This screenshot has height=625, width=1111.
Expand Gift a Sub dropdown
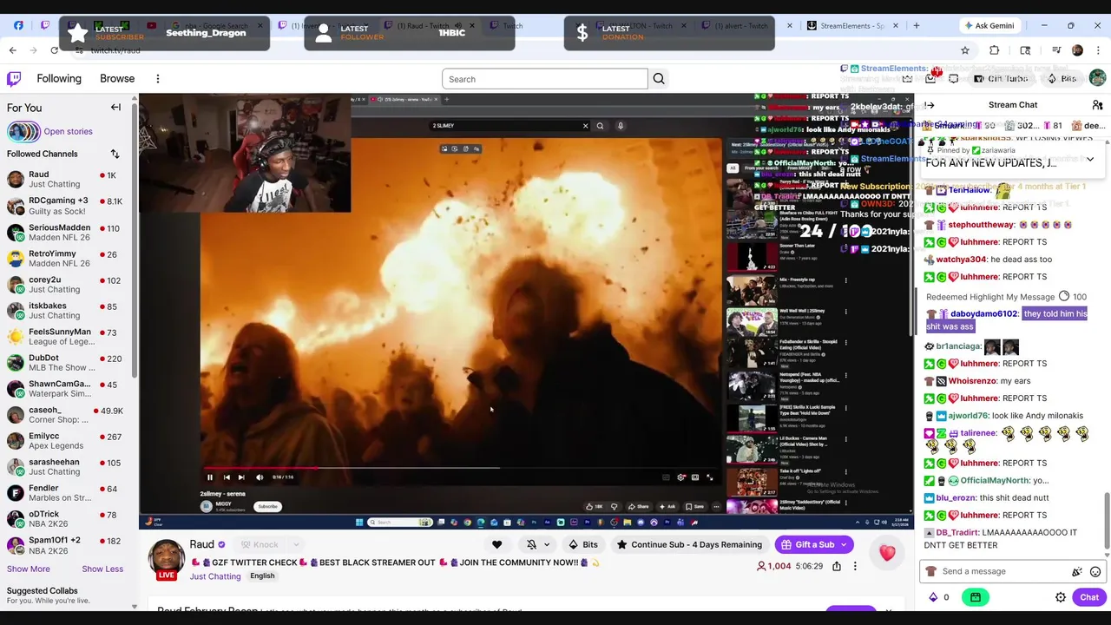coord(845,545)
